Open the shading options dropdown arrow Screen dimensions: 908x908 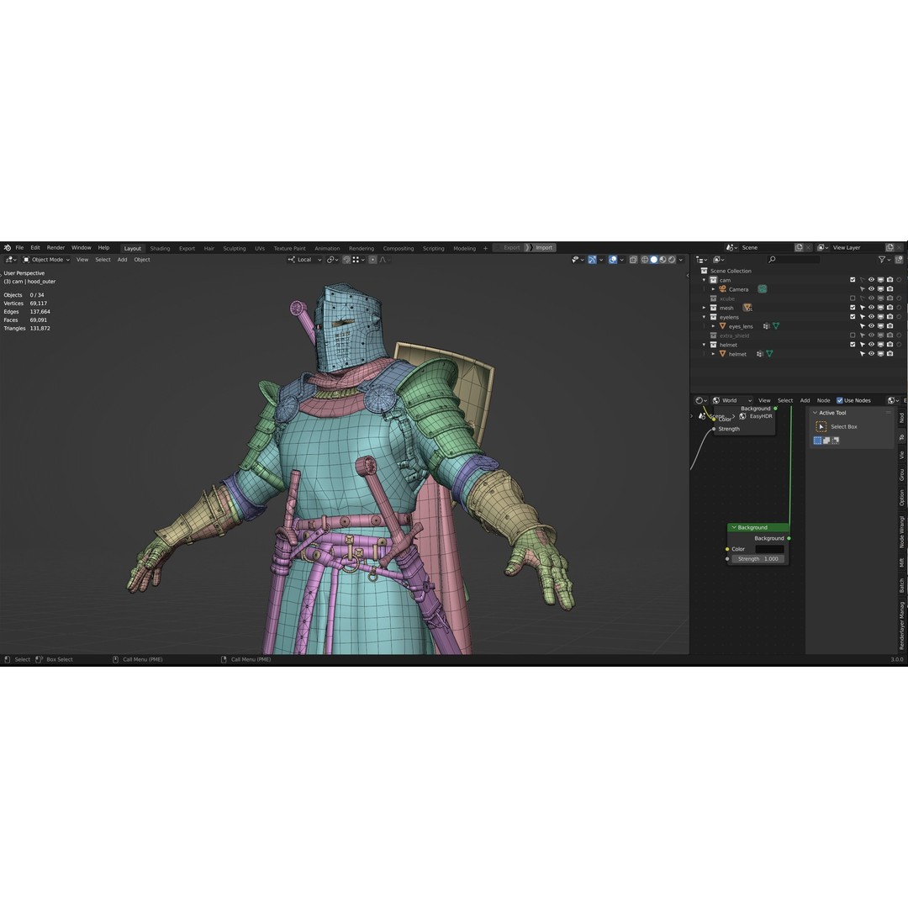(x=681, y=260)
